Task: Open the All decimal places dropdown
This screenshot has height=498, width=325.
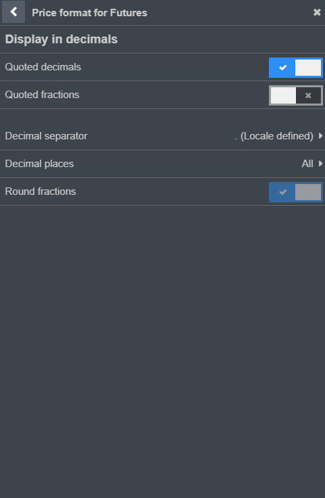Action: click(307, 164)
